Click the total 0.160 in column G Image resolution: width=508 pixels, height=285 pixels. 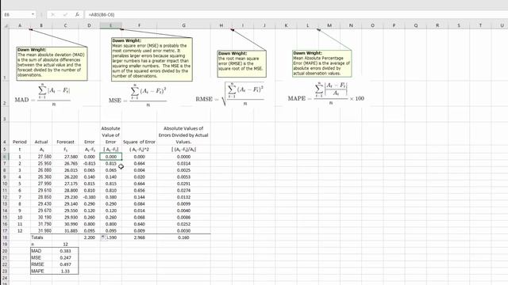pos(183,237)
